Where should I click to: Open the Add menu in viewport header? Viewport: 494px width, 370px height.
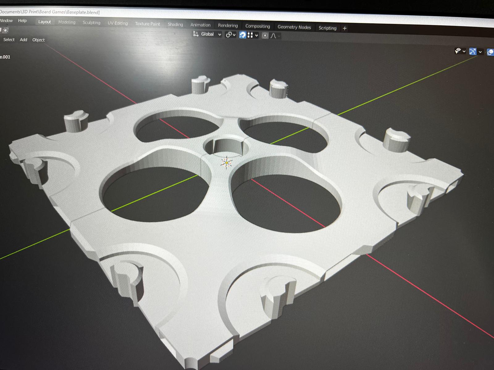click(x=23, y=39)
